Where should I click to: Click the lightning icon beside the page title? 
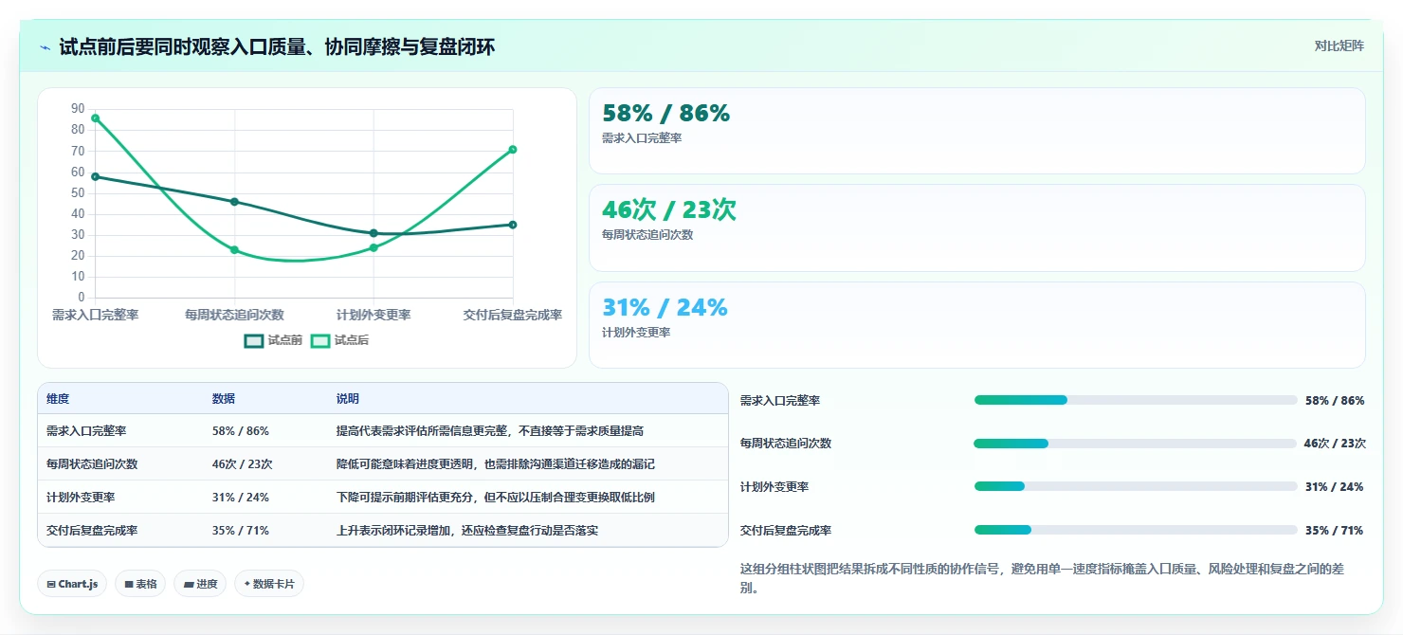pos(46,47)
